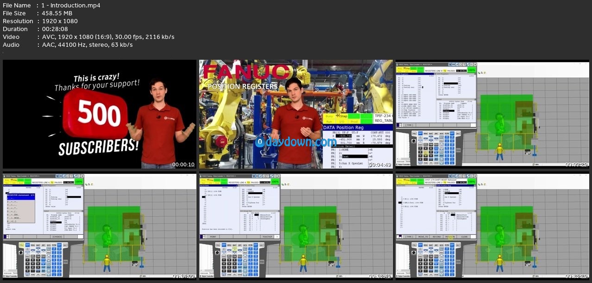
Task: Select the REGISTER statement thumbnail at 00:14:09
Action: coord(100,227)
